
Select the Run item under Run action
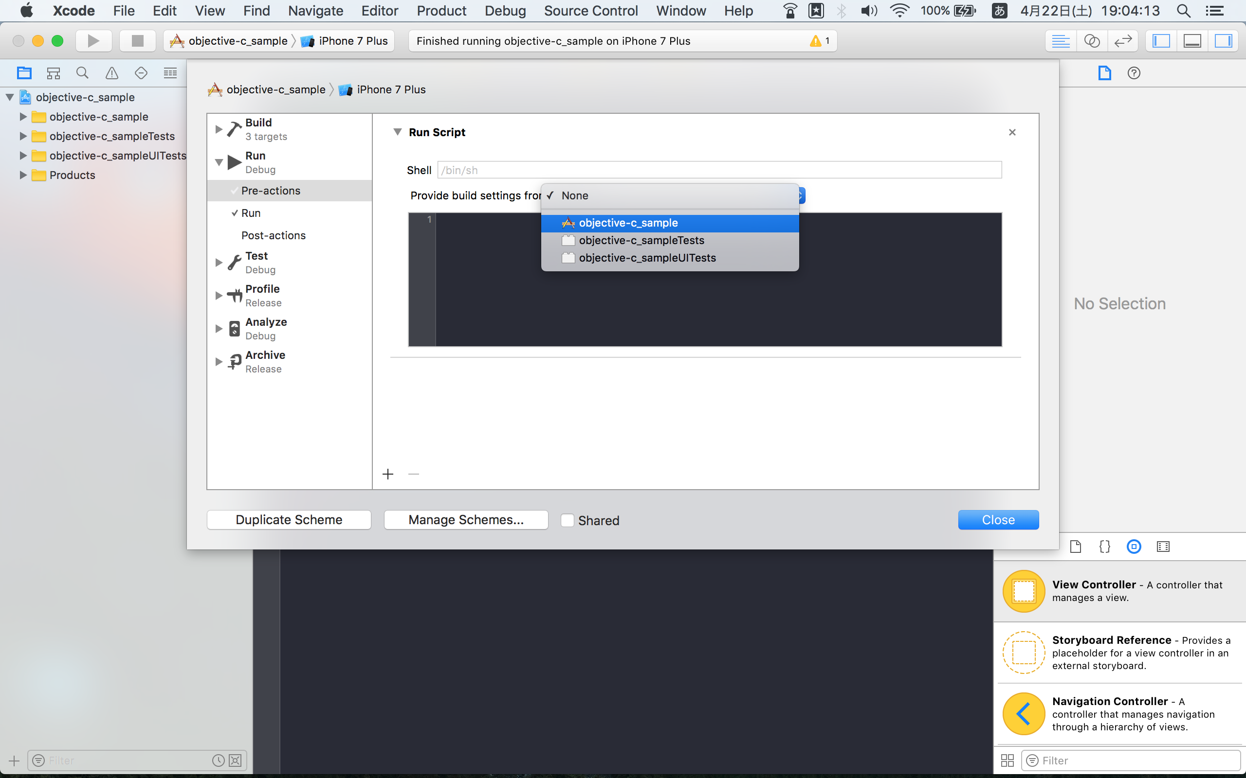(x=290, y=213)
